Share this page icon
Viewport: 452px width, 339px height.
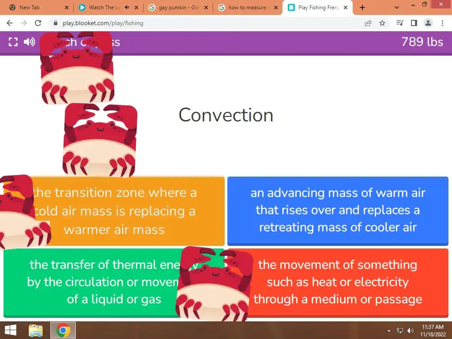(x=368, y=23)
